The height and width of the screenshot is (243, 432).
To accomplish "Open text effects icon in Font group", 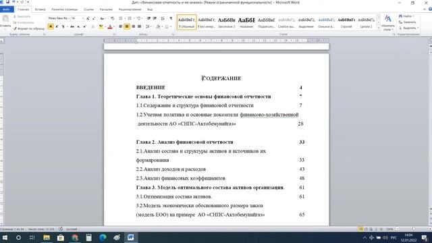I will 93,26.
